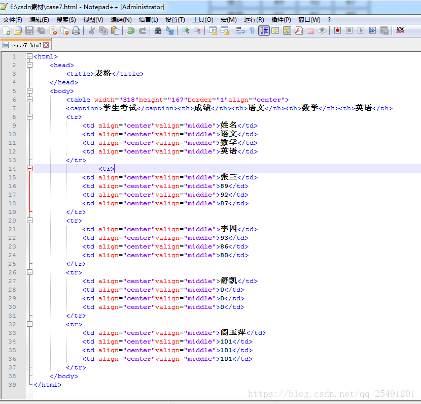Collapse the table block on line 6
Image resolution: width=421 pixels, height=404 pixels.
pos(29,100)
